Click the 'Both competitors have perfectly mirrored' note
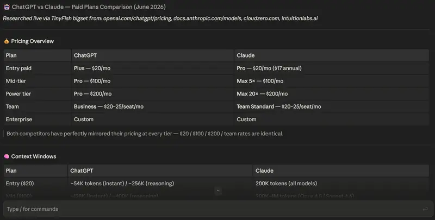435x220 pixels. pyautogui.click(x=145, y=134)
